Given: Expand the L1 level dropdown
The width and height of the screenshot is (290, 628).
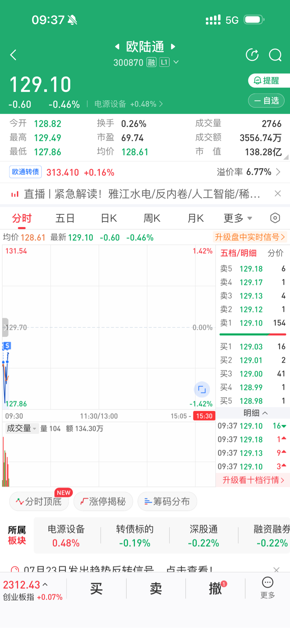Looking at the screenshot, I should point(169,62).
